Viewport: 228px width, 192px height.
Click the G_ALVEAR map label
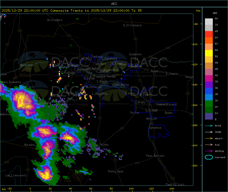click(151, 111)
